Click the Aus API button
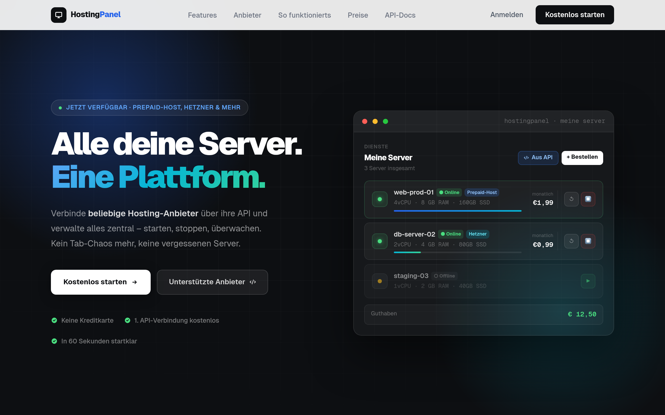665x415 pixels. click(538, 158)
